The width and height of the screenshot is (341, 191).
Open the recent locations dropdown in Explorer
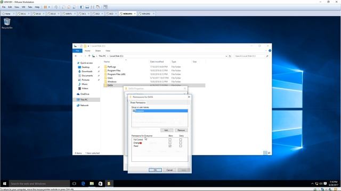[85, 56]
